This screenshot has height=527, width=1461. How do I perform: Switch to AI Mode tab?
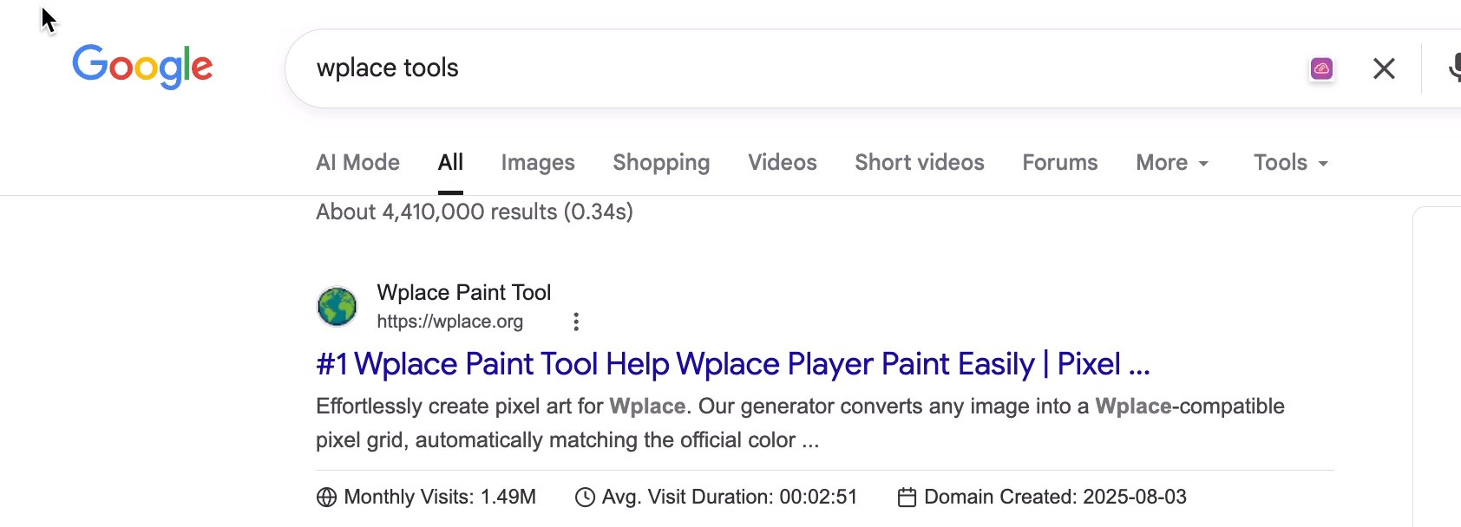(x=357, y=163)
